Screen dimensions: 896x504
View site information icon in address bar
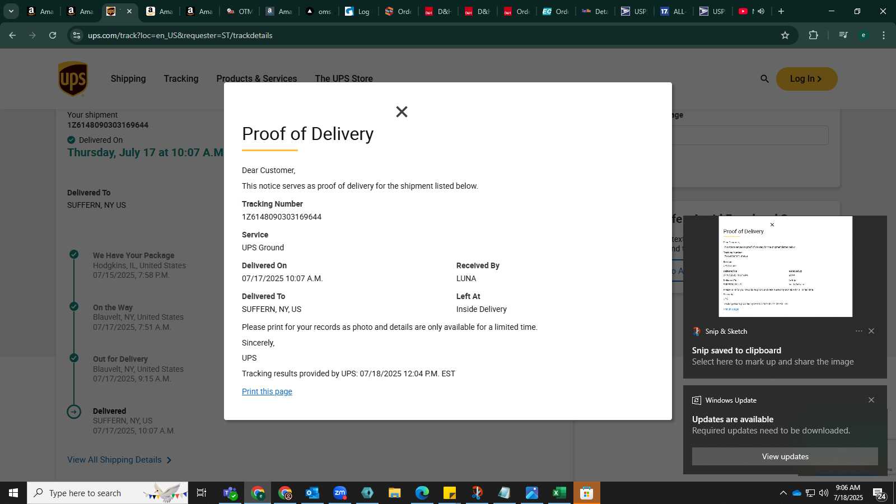click(77, 35)
